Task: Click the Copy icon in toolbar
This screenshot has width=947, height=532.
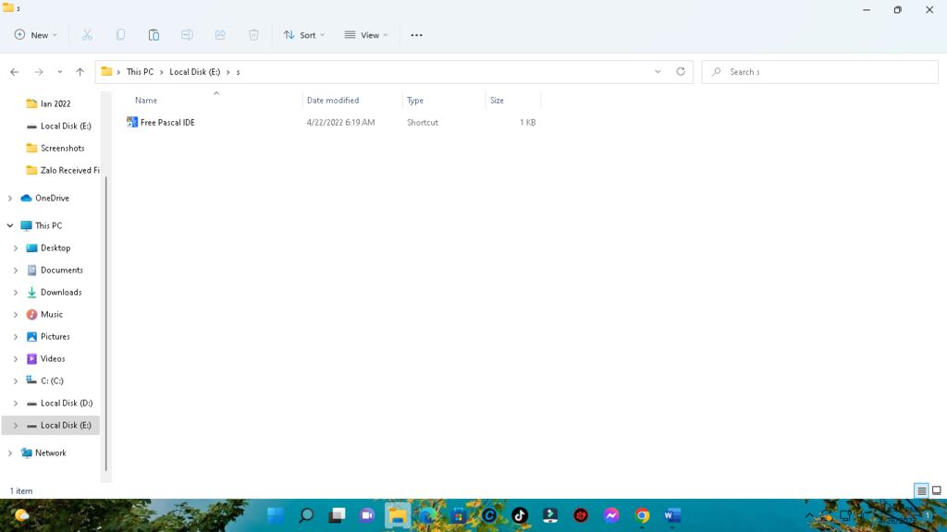Action: point(121,35)
